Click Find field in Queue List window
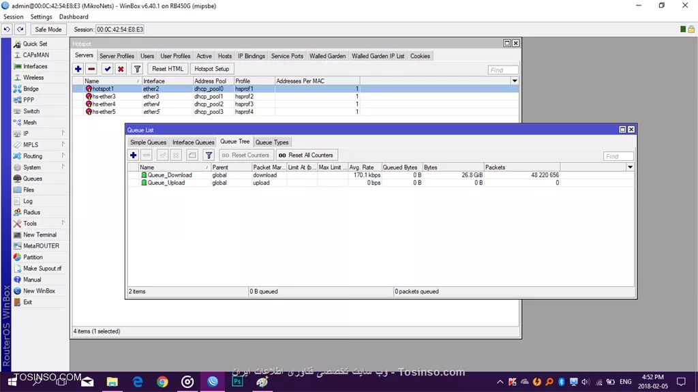Screen dimensions: 698x392 pos(618,156)
